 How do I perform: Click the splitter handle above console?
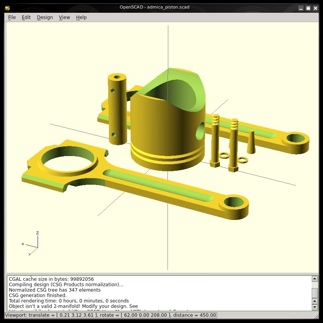point(161,274)
